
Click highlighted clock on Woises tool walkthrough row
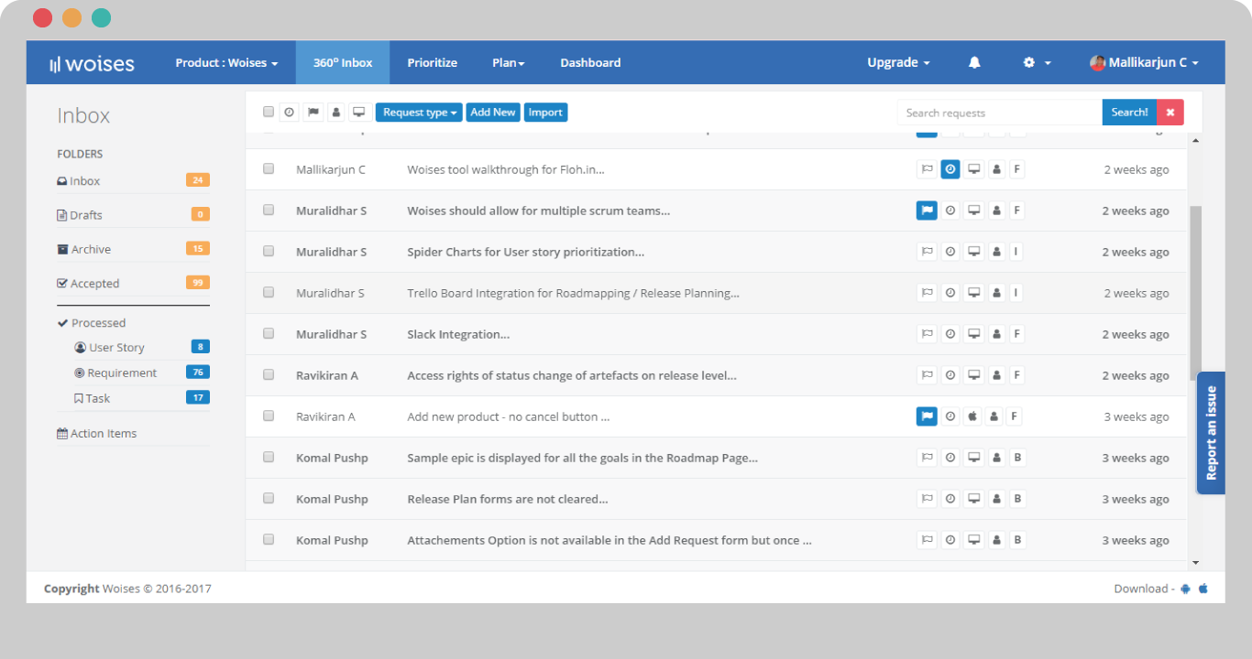(x=950, y=169)
